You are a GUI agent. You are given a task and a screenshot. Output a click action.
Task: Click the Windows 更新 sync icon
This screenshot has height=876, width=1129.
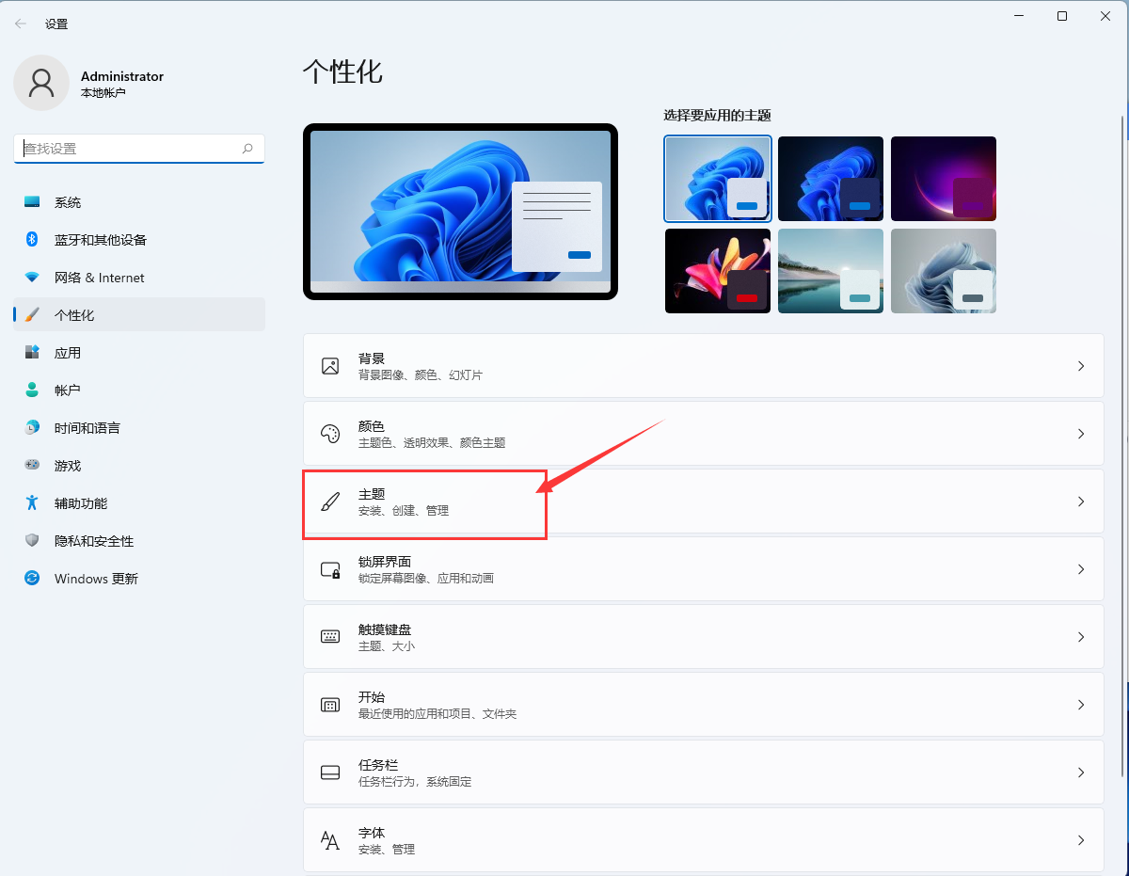(x=32, y=579)
